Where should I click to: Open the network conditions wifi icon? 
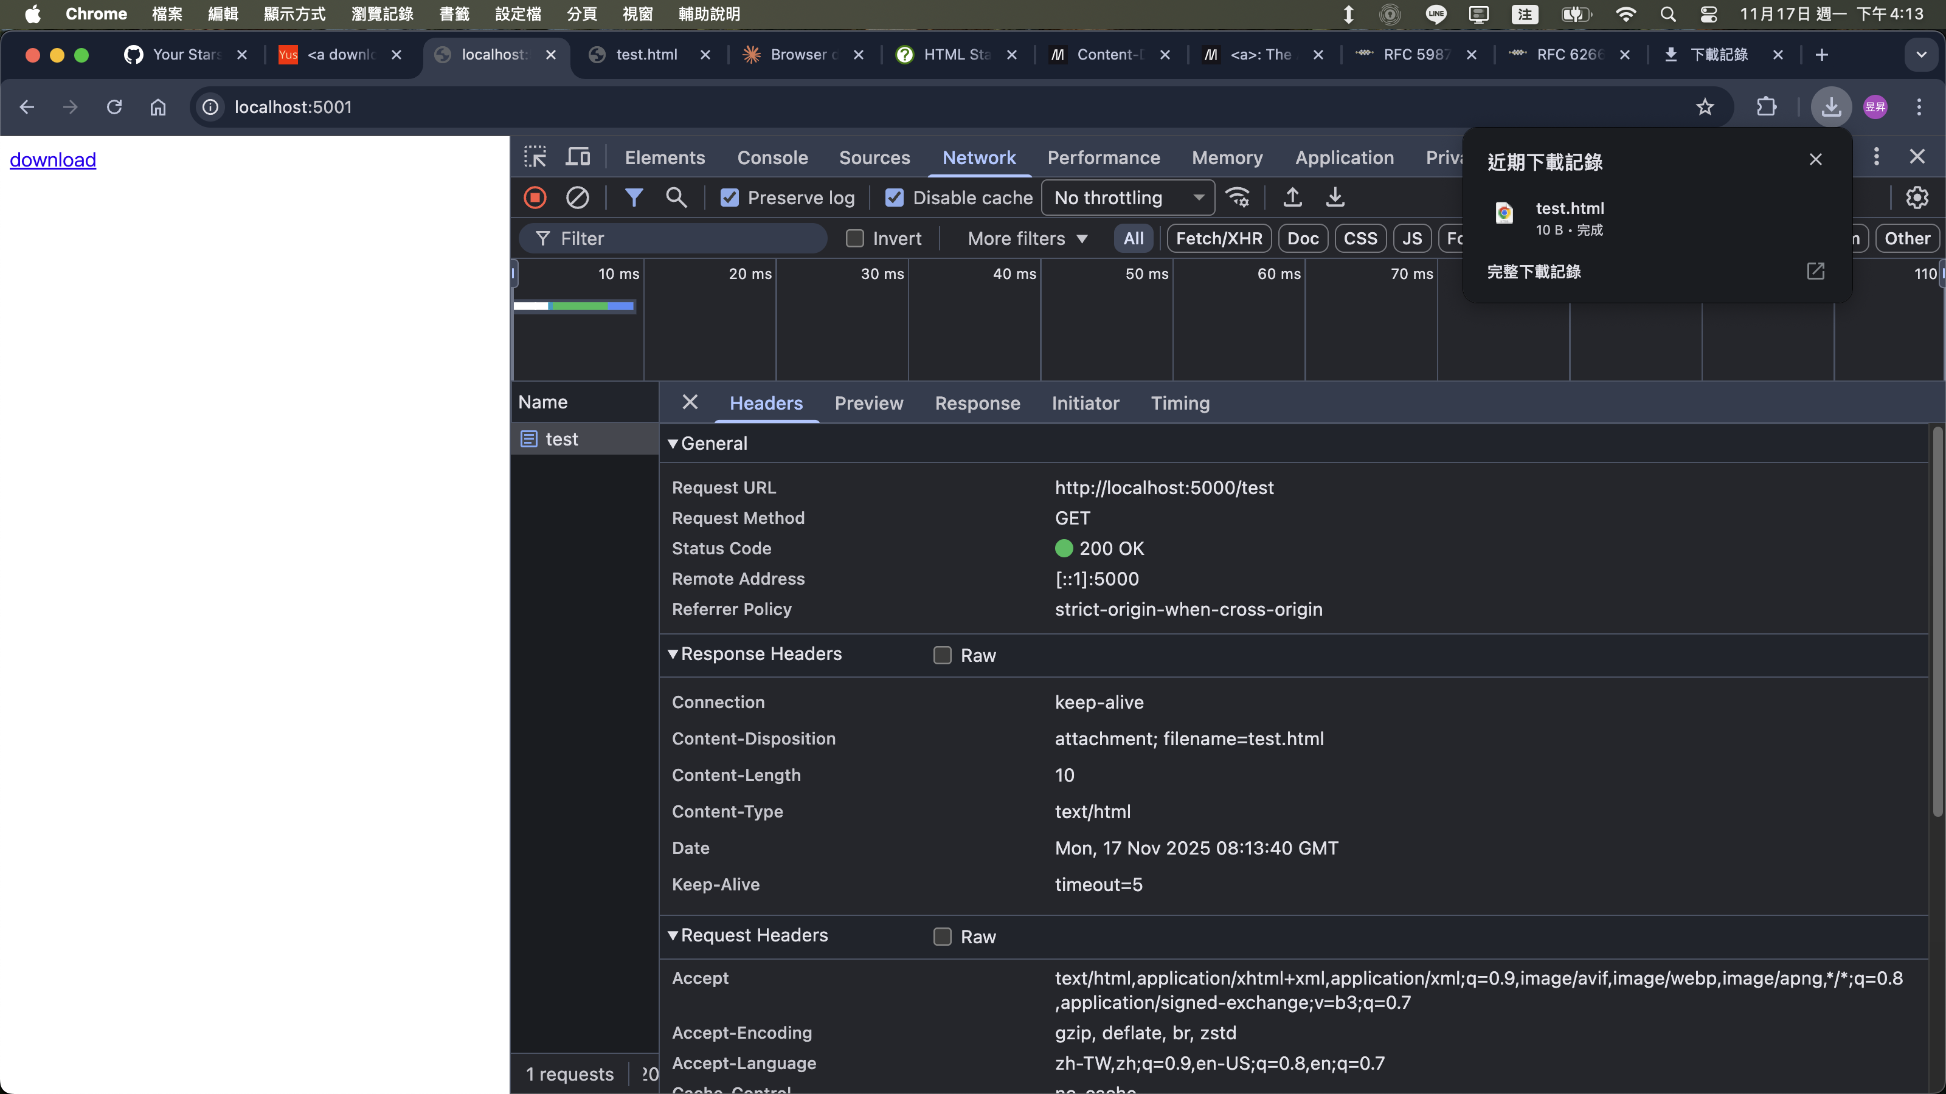pyautogui.click(x=1238, y=198)
